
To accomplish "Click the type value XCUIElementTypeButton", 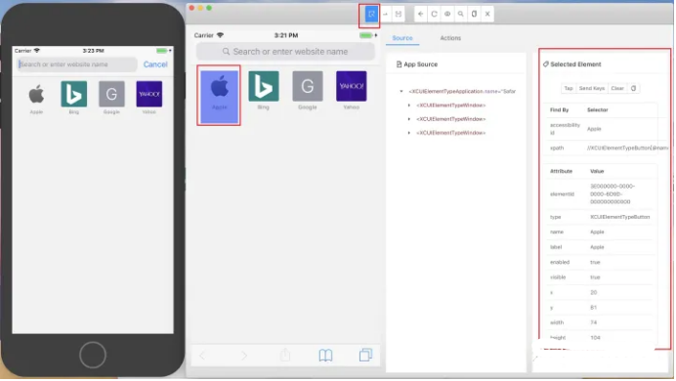I will 619,217.
